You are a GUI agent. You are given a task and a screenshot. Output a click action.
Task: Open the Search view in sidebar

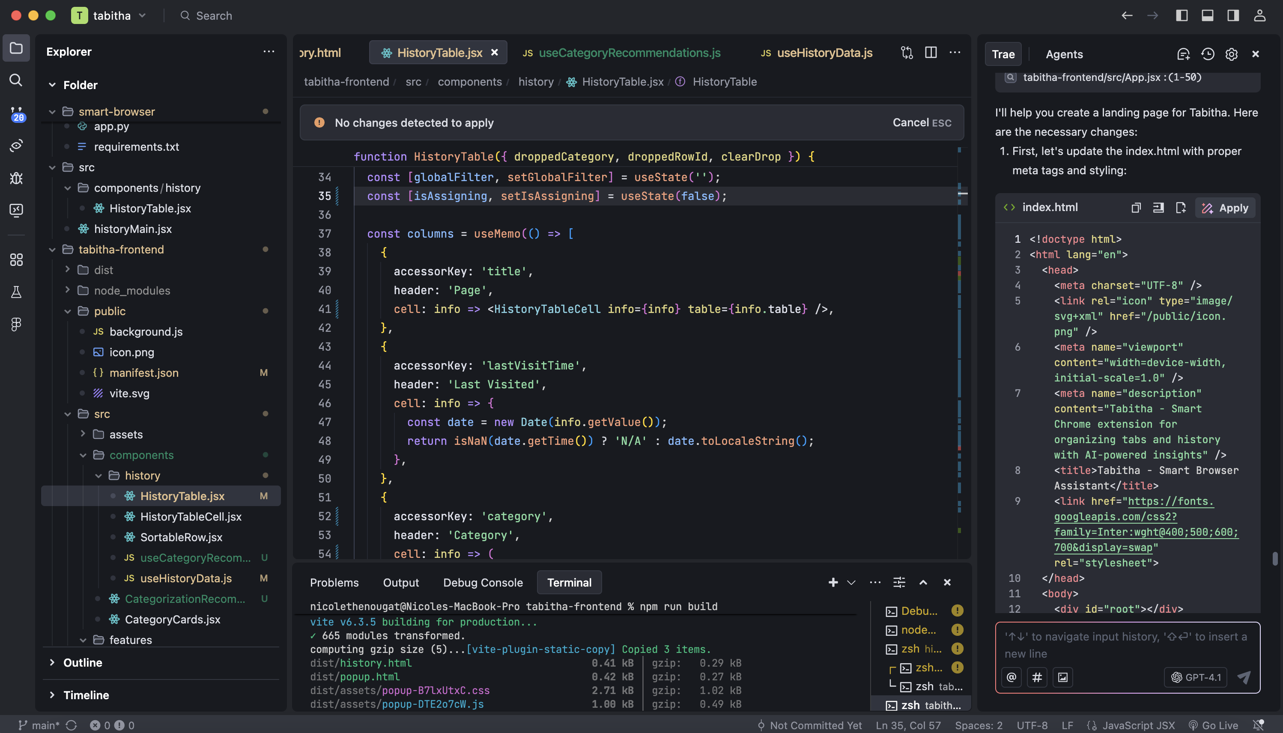coord(16,80)
